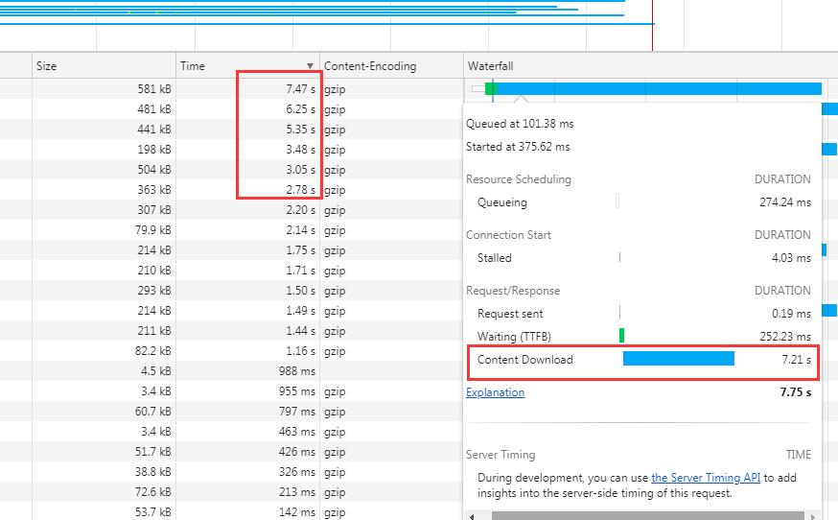Click the Queued at 101.38 ms text
The height and width of the screenshot is (520, 838).
(x=520, y=124)
